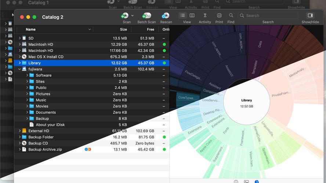Viewport: 326px width, 183px height.
Task: Click 5.13 GB size of Software
Action: 120,75
